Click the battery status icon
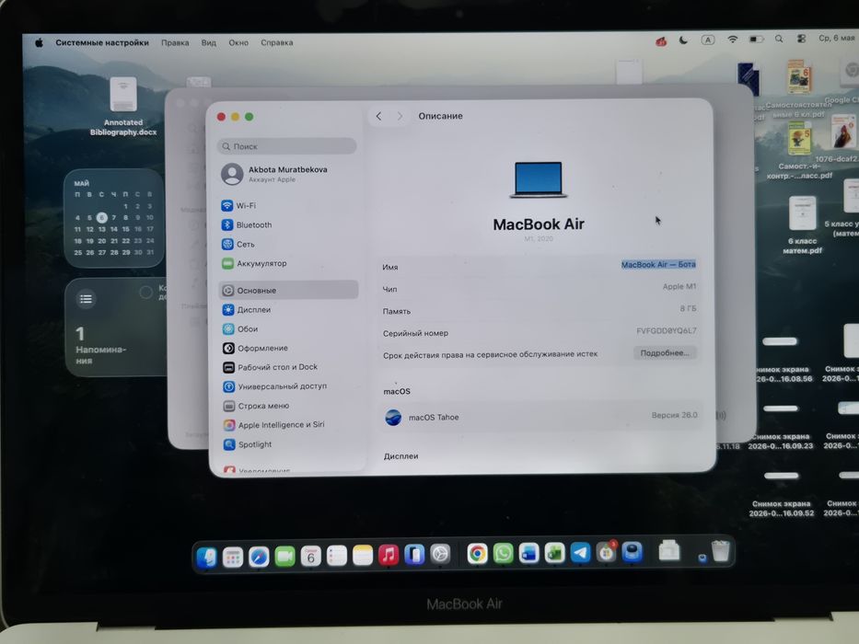859x644 pixels. tap(756, 40)
